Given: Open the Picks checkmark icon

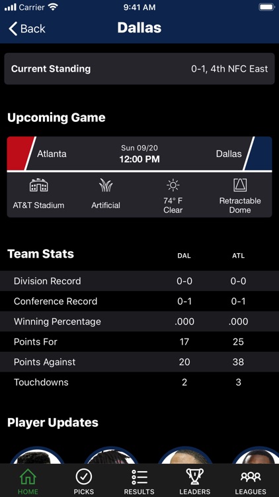Looking at the screenshot, I should pos(84,477).
